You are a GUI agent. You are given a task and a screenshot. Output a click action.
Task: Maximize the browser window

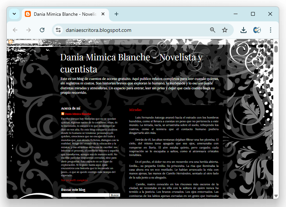pos(253,14)
